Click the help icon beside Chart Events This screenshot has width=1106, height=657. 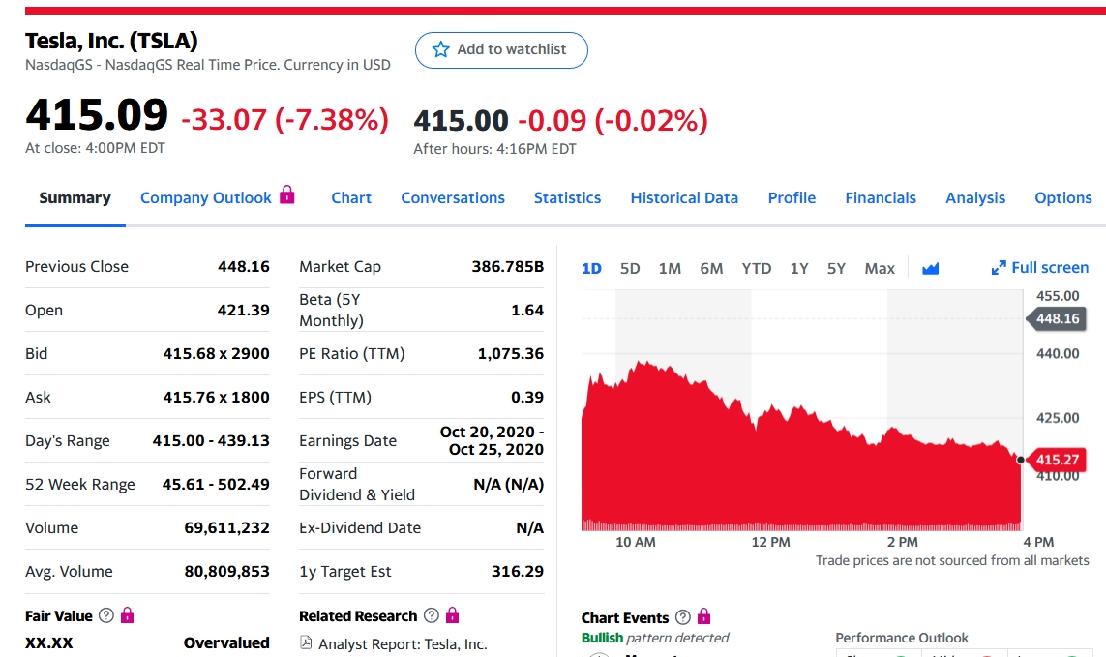click(x=682, y=617)
